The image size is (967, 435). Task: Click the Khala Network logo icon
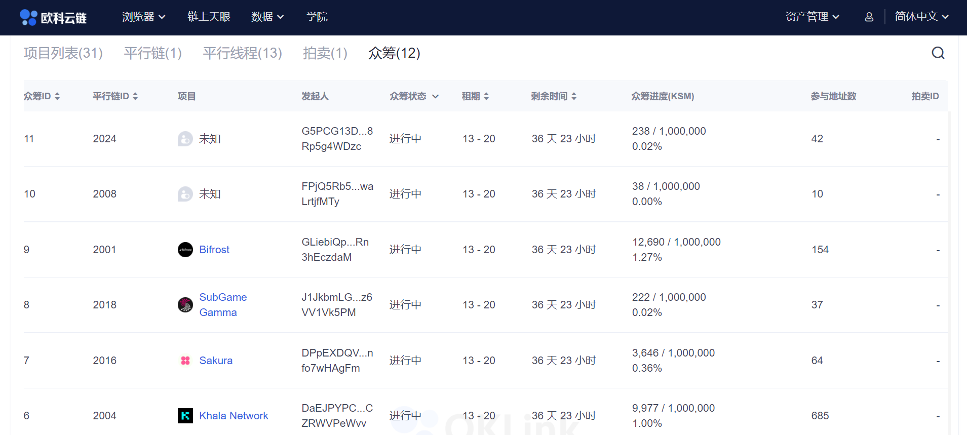pyautogui.click(x=185, y=416)
